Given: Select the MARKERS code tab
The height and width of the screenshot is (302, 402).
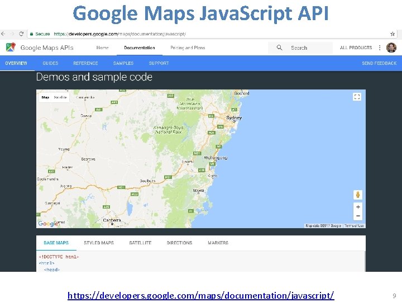Looking at the screenshot, I should (x=218, y=243).
